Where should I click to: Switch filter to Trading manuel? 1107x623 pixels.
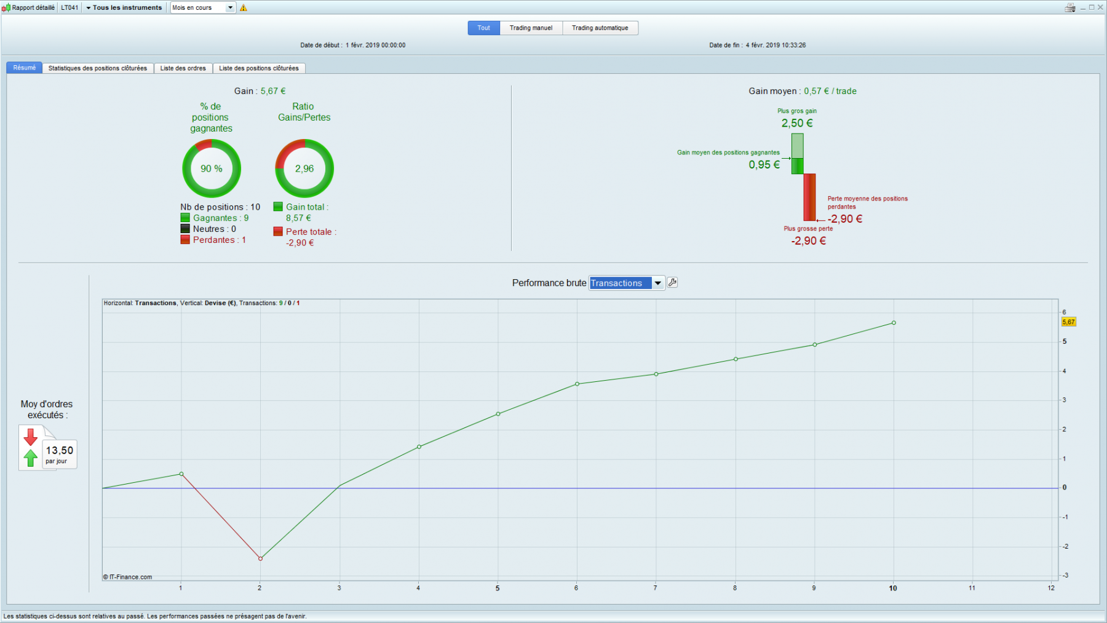(x=531, y=28)
